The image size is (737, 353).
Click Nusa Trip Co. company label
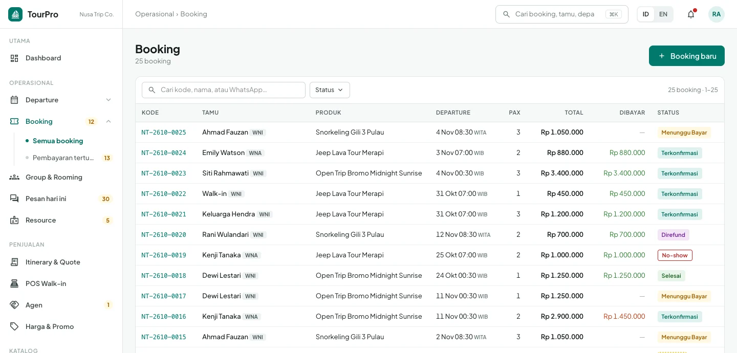point(97,14)
